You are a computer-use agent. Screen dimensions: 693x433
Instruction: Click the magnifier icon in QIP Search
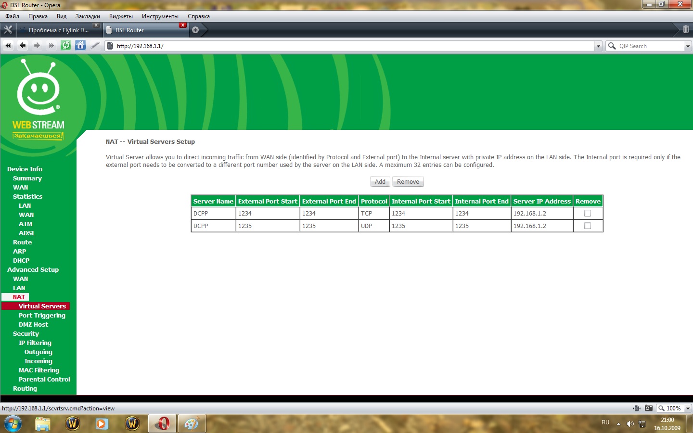612,46
